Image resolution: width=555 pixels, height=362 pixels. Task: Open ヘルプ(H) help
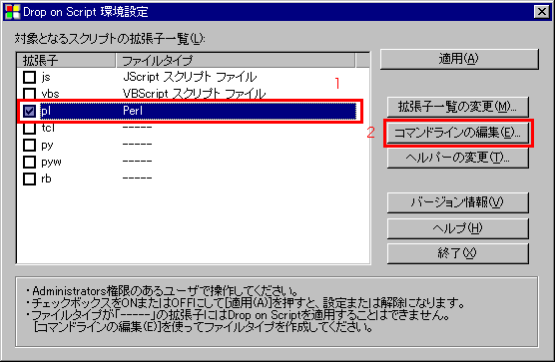(457, 228)
